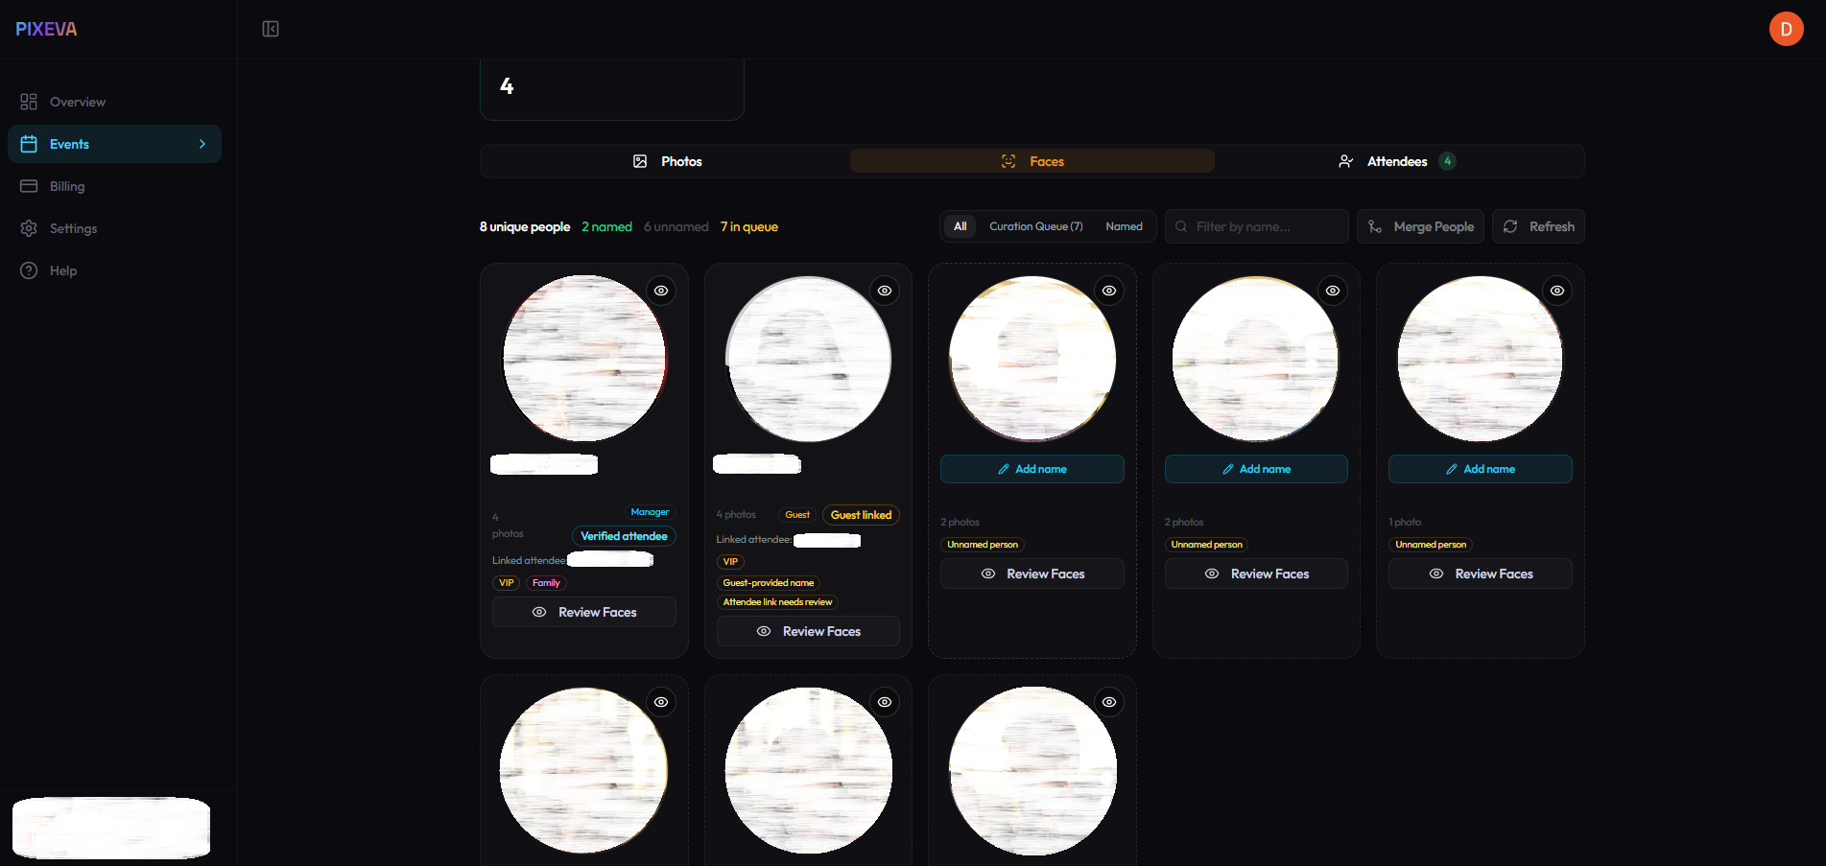This screenshot has width=1826, height=866.
Task: Click the Refresh icon to reload faces
Action: [1511, 226]
